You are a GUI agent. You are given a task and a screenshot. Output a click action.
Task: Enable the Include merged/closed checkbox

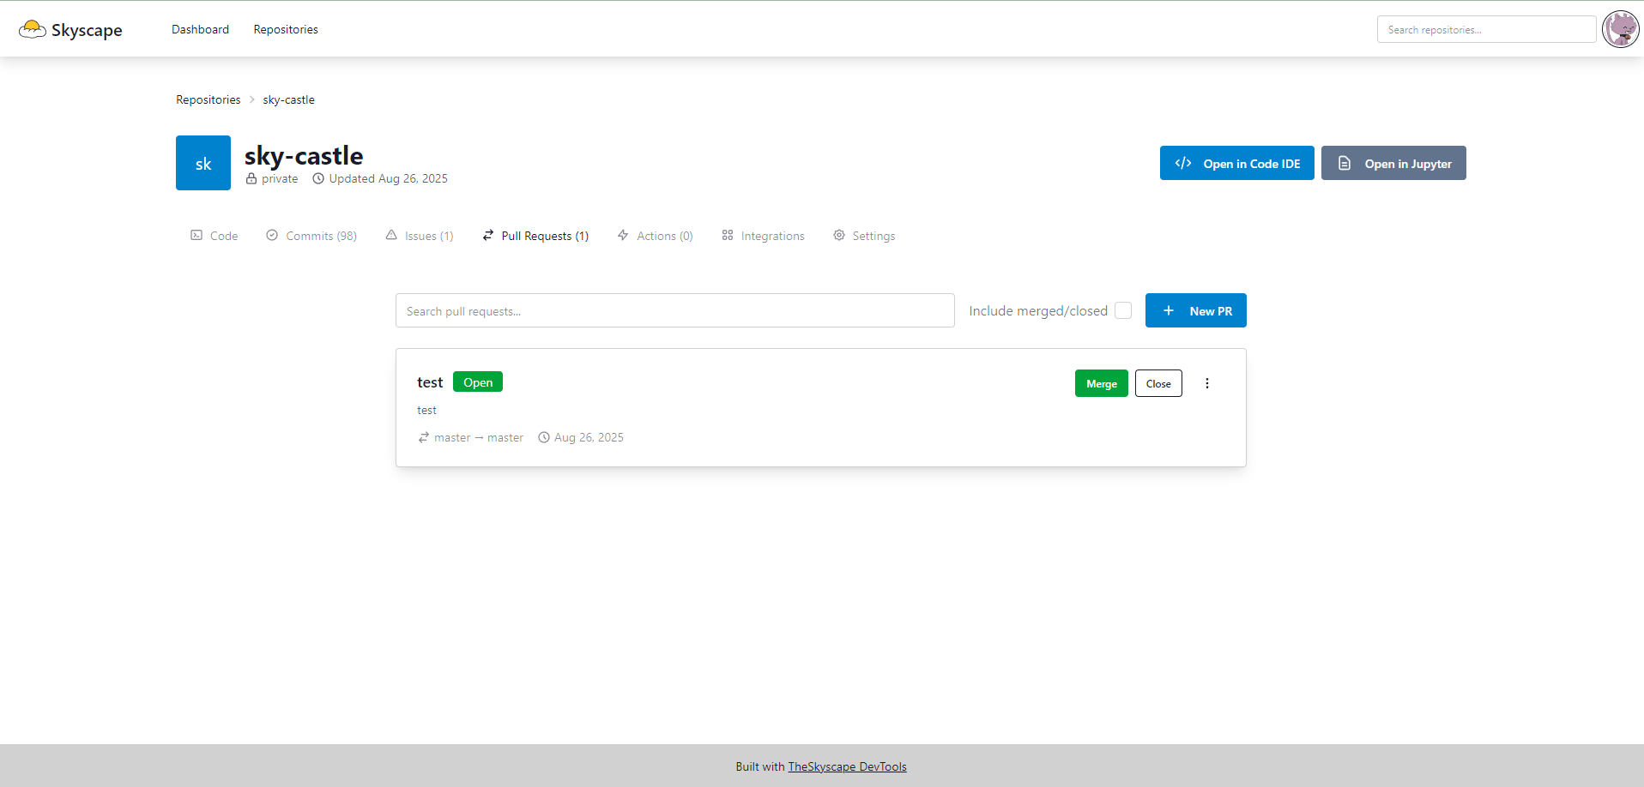coord(1123,310)
